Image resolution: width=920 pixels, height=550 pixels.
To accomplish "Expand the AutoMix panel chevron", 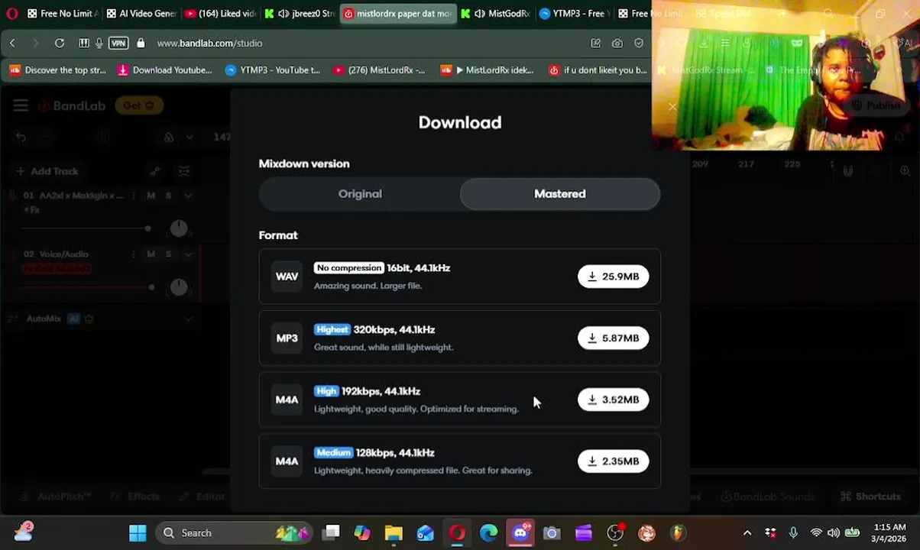I will 188,319.
